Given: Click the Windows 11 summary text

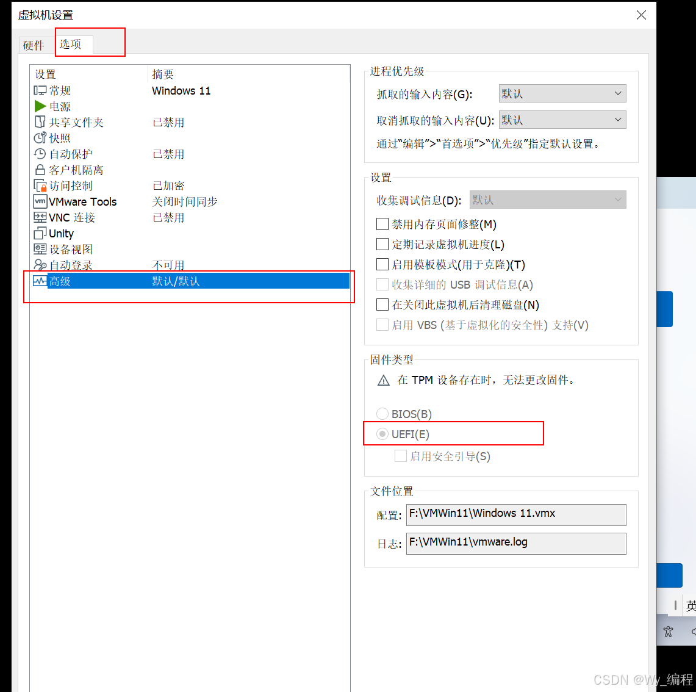Looking at the screenshot, I should coord(181,91).
